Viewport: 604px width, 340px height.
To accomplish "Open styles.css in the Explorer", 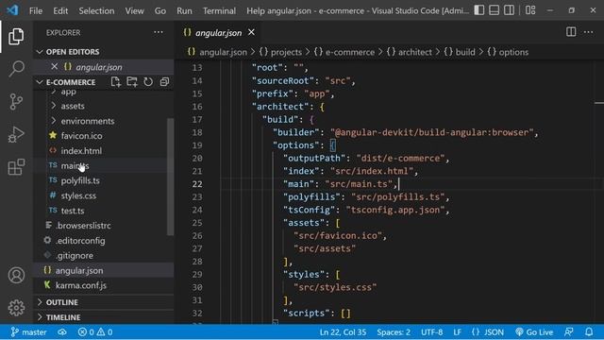I will pos(104,195).
